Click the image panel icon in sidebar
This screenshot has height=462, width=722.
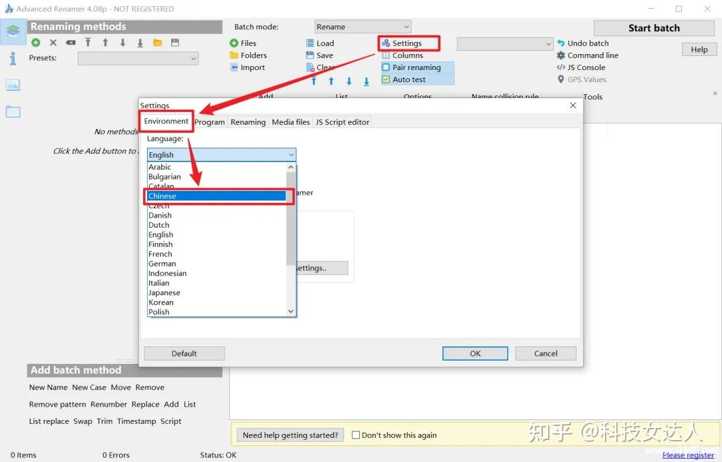[13, 85]
